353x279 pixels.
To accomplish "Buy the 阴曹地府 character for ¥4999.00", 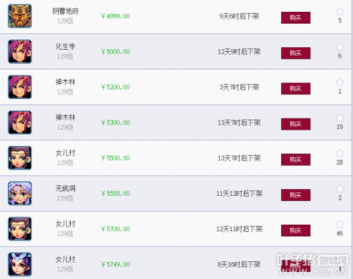I will (x=295, y=18).
